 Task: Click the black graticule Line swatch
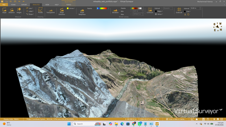pos(185,12)
